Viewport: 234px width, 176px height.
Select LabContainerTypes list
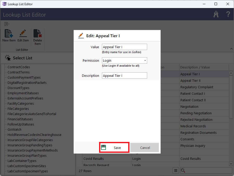click(22, 161)
